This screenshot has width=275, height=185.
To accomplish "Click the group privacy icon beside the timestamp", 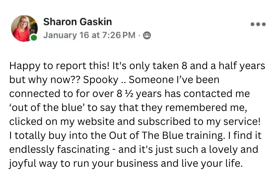I will [147, 35].
